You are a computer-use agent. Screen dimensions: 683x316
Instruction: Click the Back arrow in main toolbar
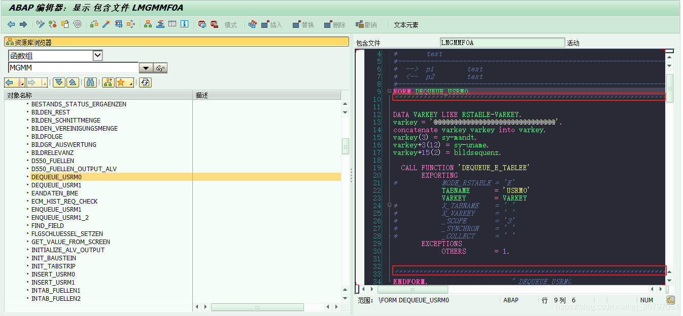11,24
